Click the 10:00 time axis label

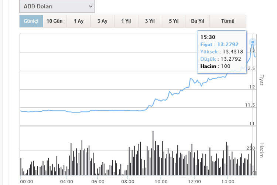pyautogui.click(x=161, y=182)
